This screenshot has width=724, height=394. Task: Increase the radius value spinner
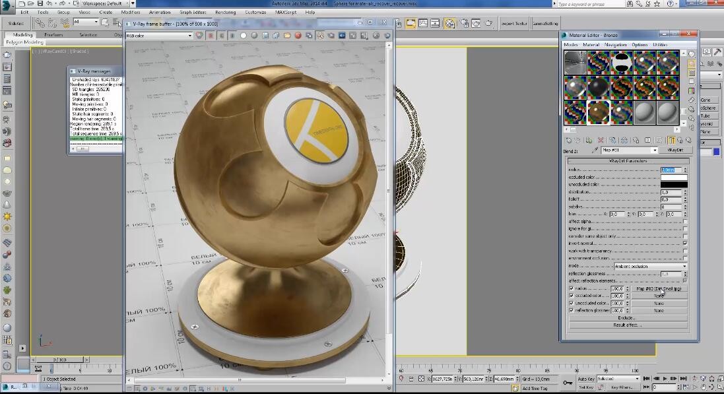685,168
